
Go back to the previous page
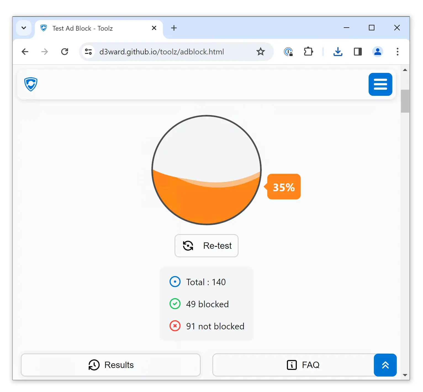(x=25, y=52)
